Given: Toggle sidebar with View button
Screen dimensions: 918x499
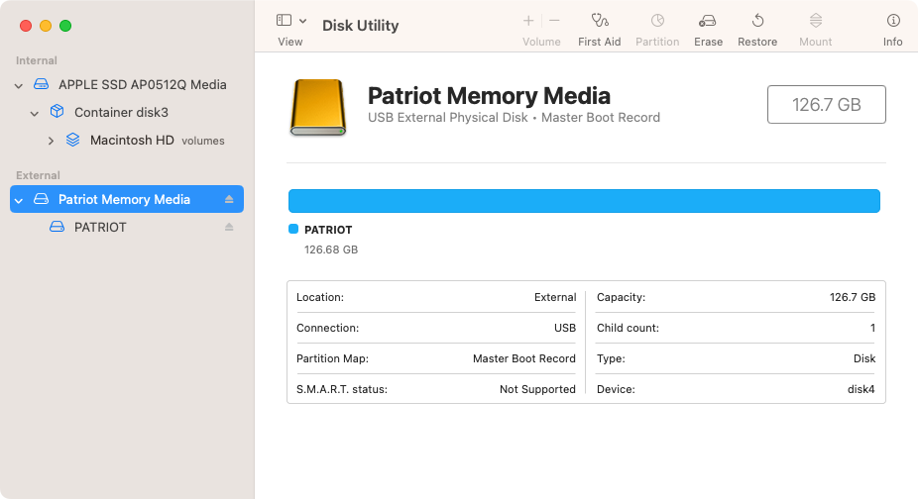Looking at the screenshot, I should pos(284,21).
